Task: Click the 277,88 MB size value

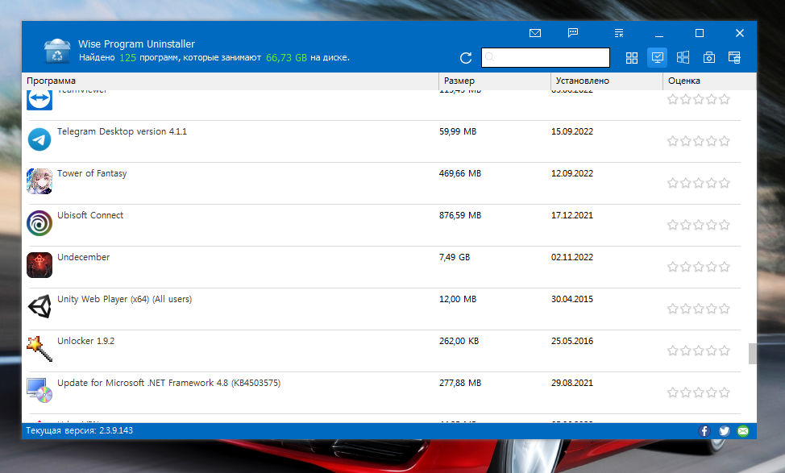Action: point(460,383)
